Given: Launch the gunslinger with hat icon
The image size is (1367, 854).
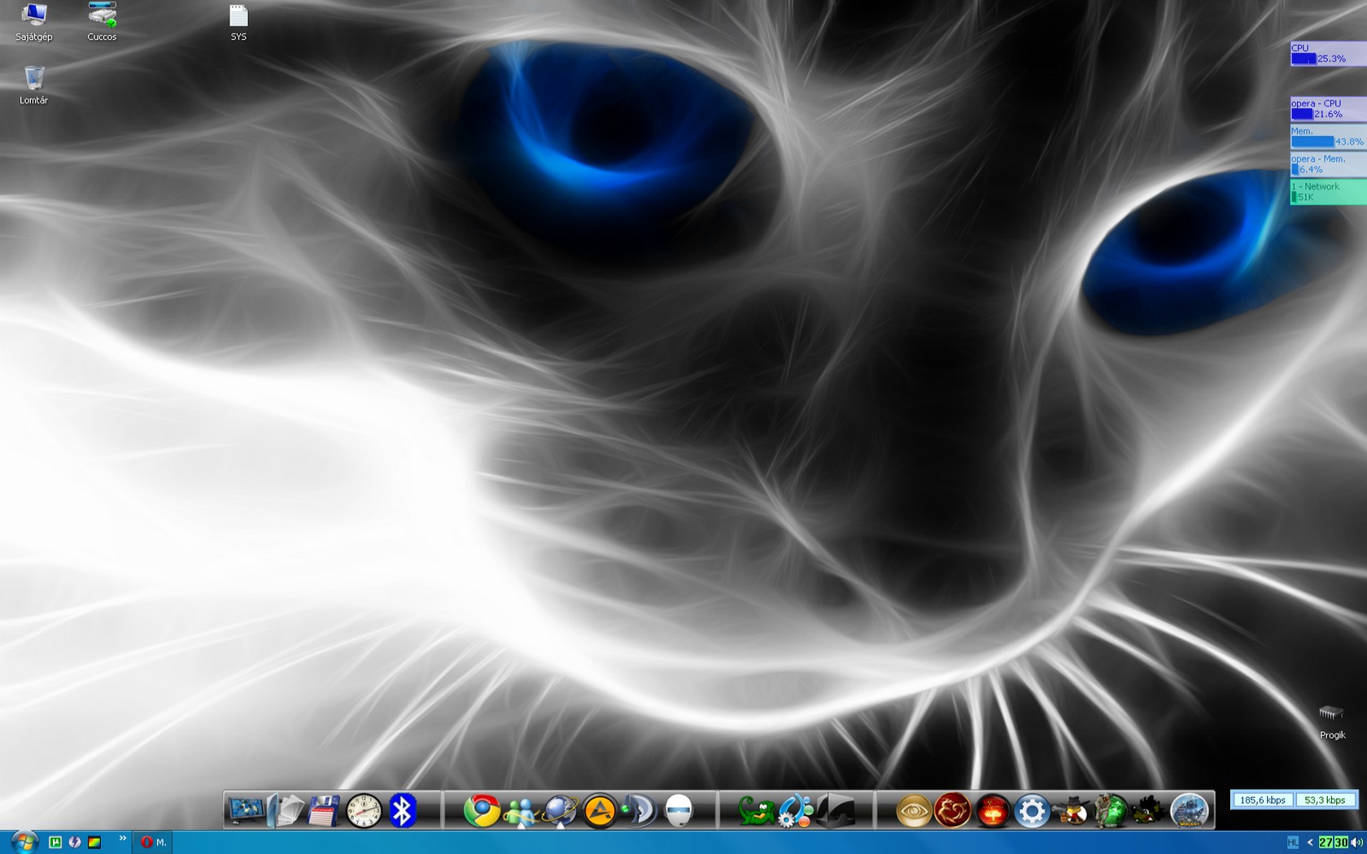Looking at the screenshot, I should click(x=1070, y=810).
